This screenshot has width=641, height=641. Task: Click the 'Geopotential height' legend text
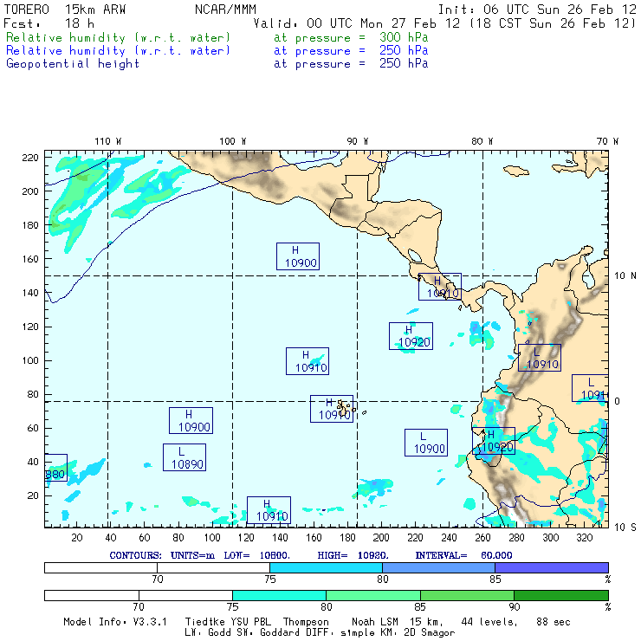click(x=73, y=64)
